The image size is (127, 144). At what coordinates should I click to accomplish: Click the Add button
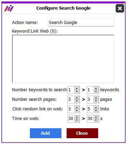click(x=46, y=133)
